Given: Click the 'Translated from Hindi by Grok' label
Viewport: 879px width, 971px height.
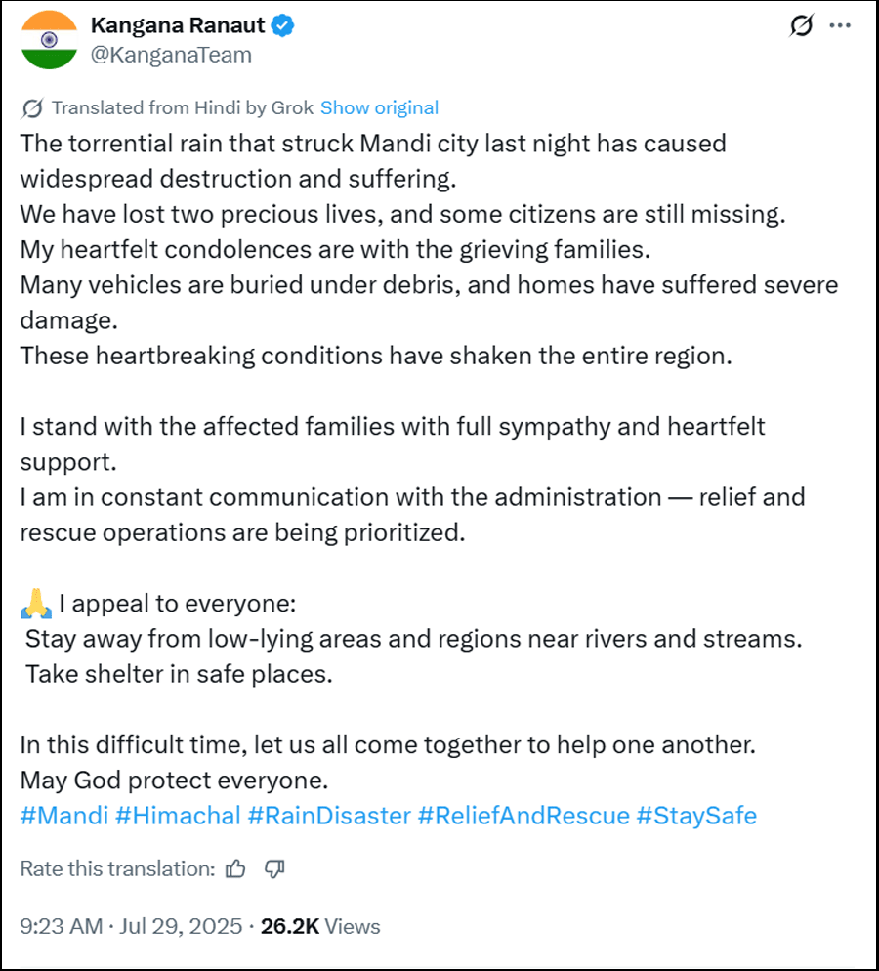Looking at the screenshot, I should 183,108.
